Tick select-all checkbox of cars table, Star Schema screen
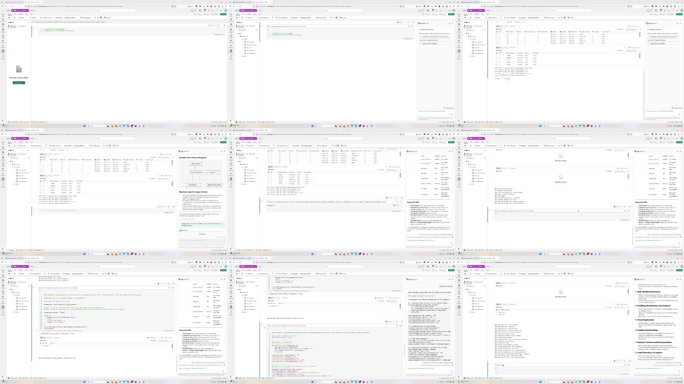684x384 pixels. point(41,181)
